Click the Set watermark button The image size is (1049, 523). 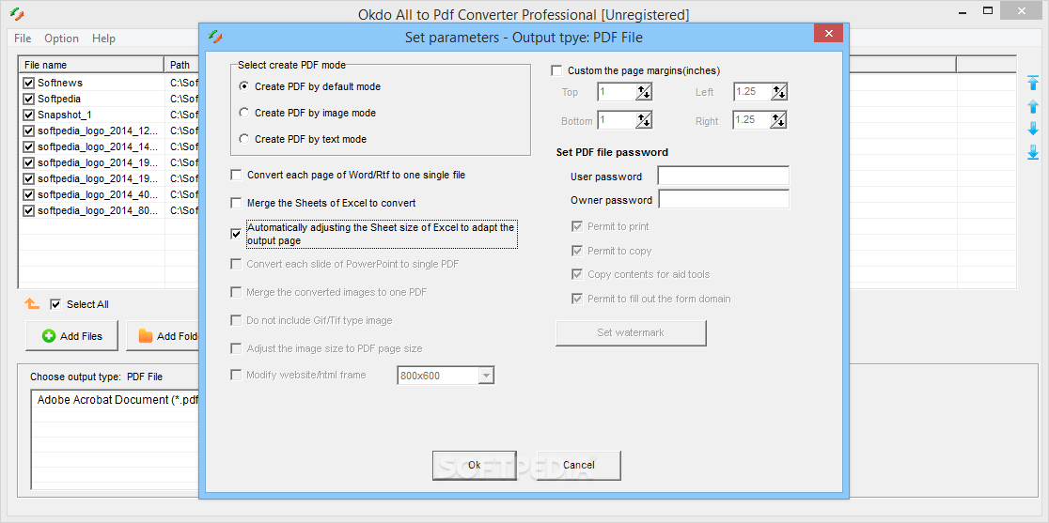tap(631, 332)
